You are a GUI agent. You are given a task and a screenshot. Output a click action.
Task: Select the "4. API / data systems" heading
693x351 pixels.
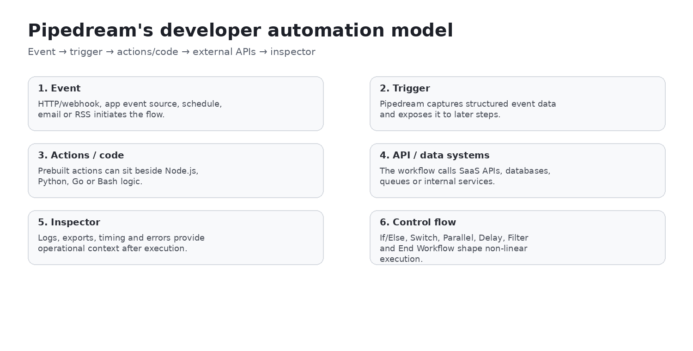(x=435, y=155)
